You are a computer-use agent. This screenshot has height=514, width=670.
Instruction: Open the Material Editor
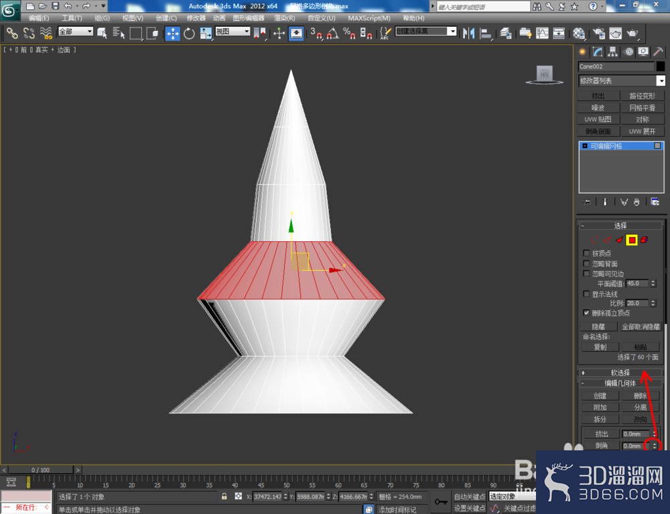click(x=579, y=33)
